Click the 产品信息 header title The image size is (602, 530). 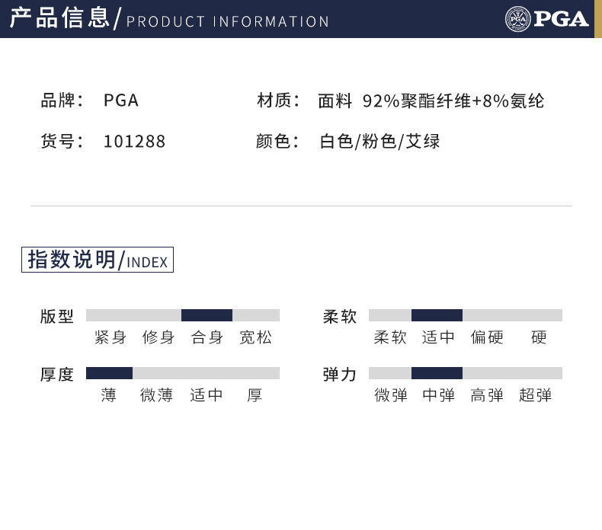(59, 18)
